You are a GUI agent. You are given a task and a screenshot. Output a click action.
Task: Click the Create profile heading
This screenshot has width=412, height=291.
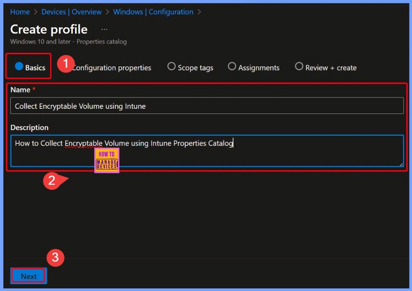click(49, 29)
